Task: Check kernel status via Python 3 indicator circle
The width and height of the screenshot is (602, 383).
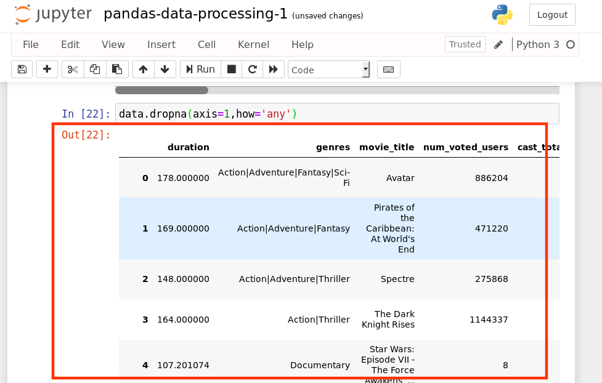Action: (570, 44)
